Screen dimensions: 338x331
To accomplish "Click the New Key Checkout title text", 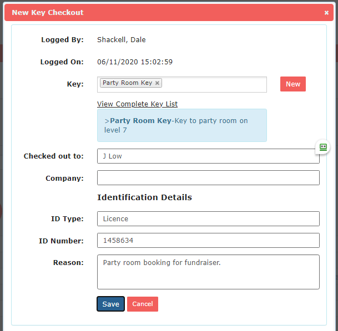I will click(x=48, y=12).
